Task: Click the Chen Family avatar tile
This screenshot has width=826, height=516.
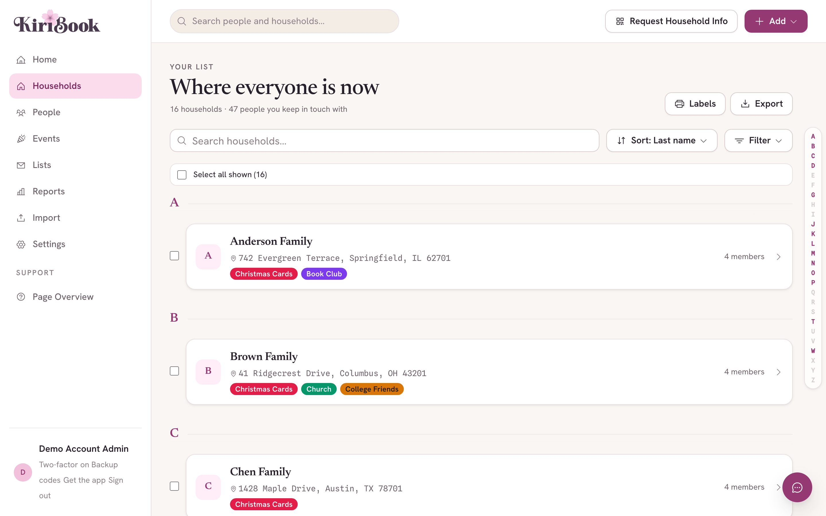Action: click(208, 487)
